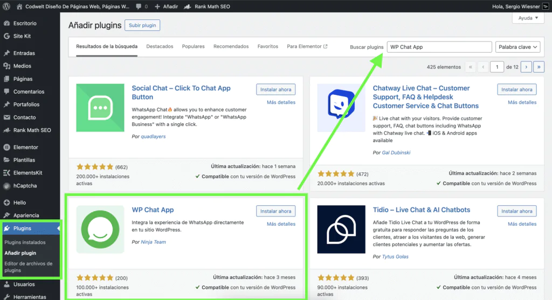This screenshot has width=552, height=300.
Task: Click the WordPress logo in admin bar
Action: pos(6,7)
